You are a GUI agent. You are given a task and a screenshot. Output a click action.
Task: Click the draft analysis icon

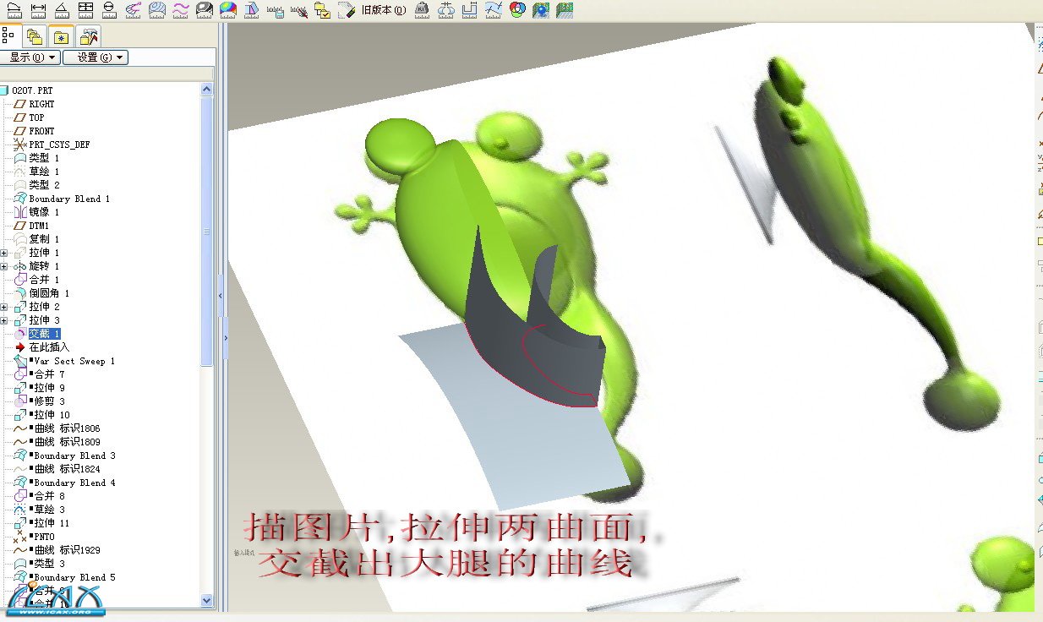251,10
